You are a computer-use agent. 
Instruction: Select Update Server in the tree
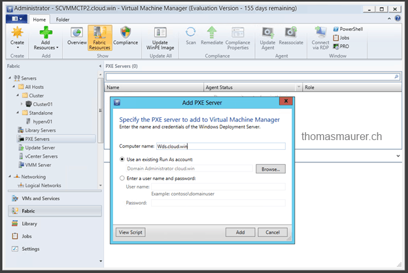(x=37, y=148)
